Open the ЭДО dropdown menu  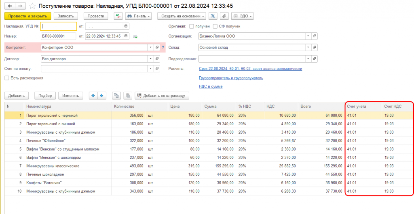[x=243, y=16]
